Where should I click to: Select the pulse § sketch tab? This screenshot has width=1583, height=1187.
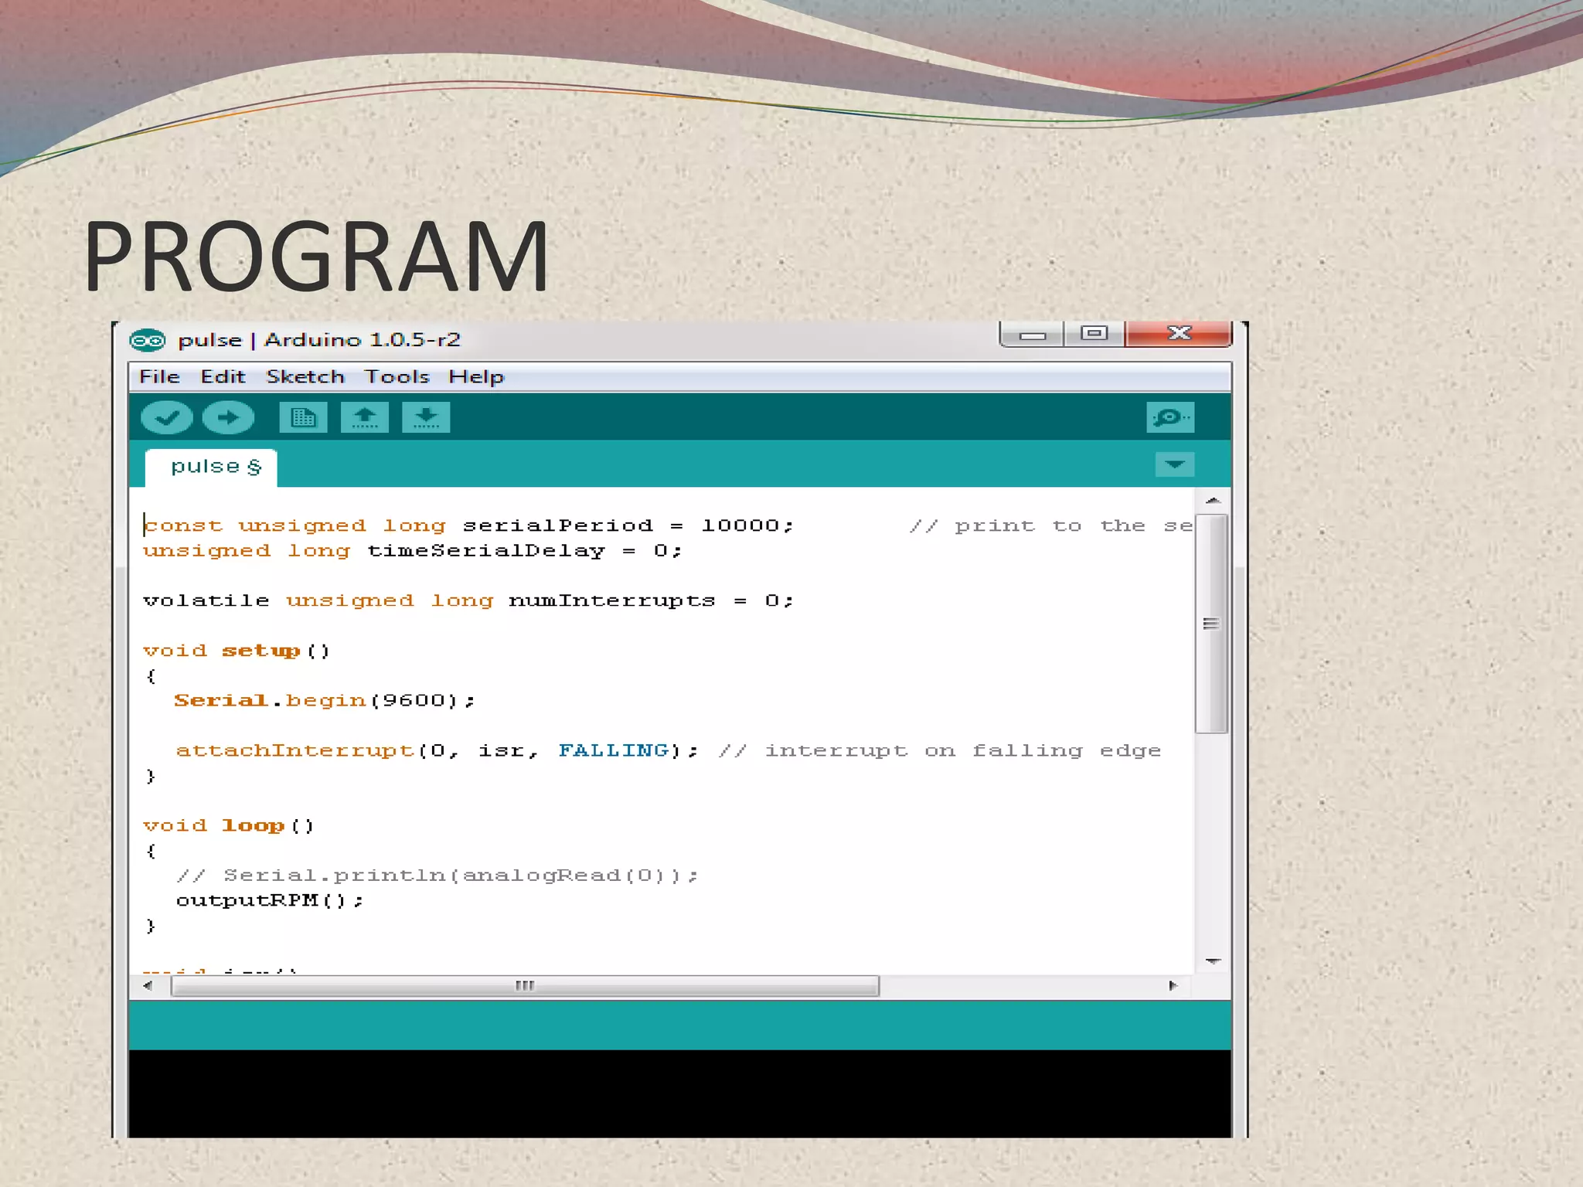coord(212,468)
